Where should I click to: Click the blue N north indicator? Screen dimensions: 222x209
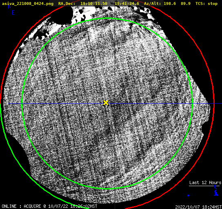(x=9, y=7)
